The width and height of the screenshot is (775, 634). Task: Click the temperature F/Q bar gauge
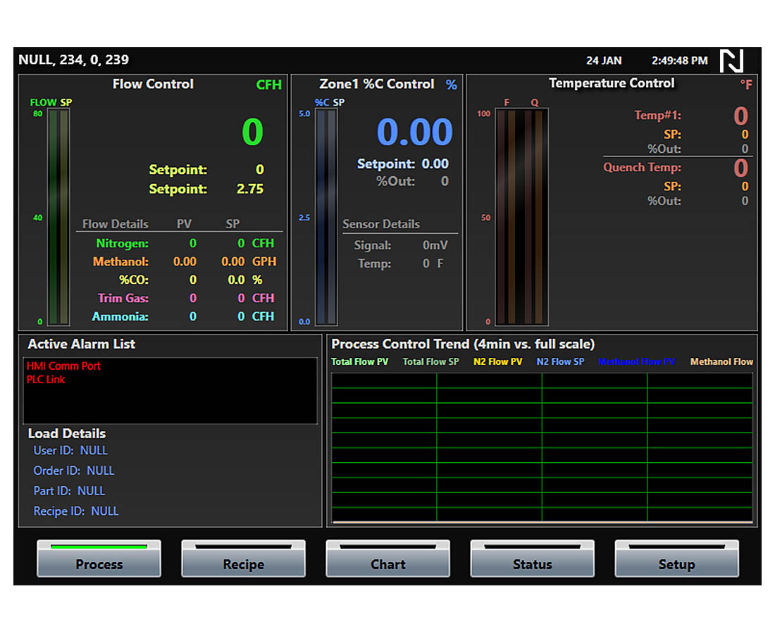(x=521, y=217)
